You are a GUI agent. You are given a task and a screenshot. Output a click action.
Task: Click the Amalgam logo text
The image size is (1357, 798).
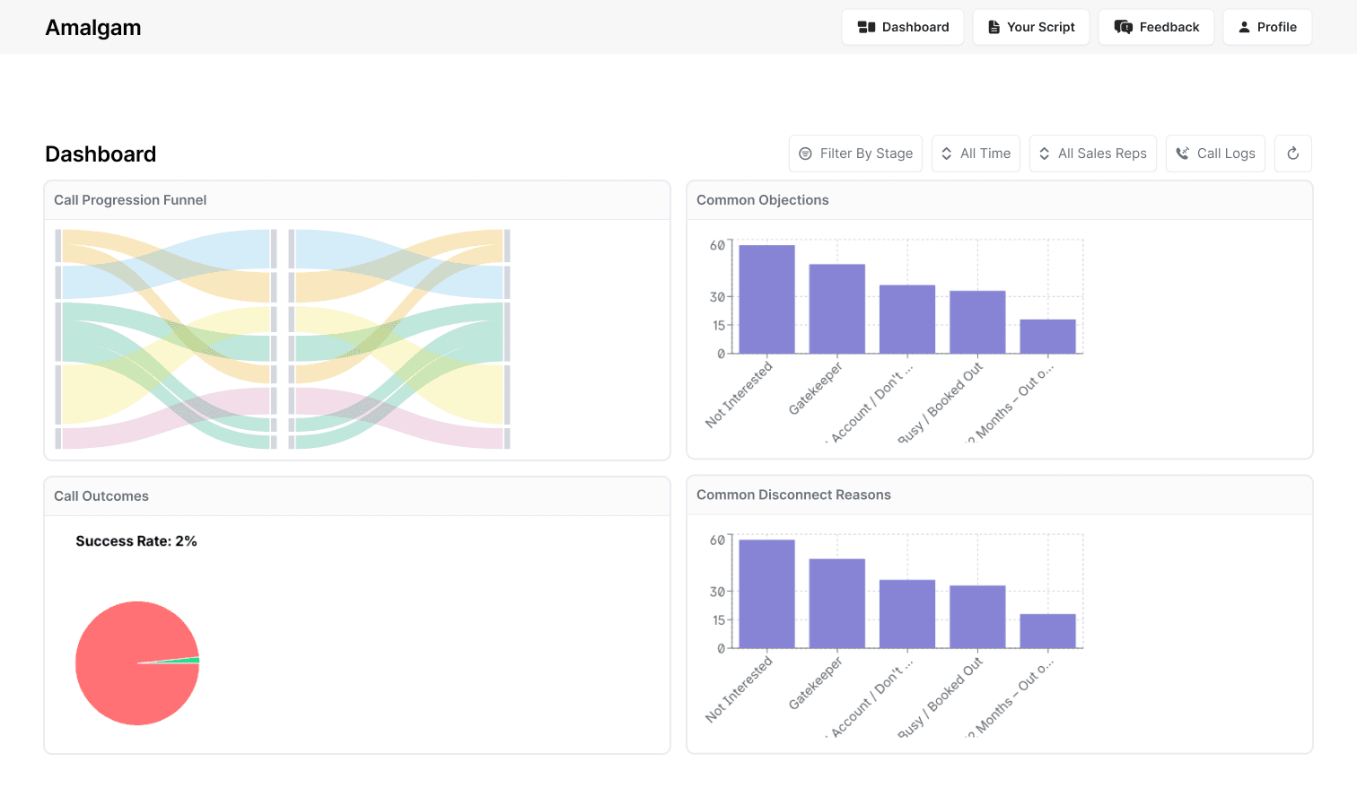click(x=93, y=28)
